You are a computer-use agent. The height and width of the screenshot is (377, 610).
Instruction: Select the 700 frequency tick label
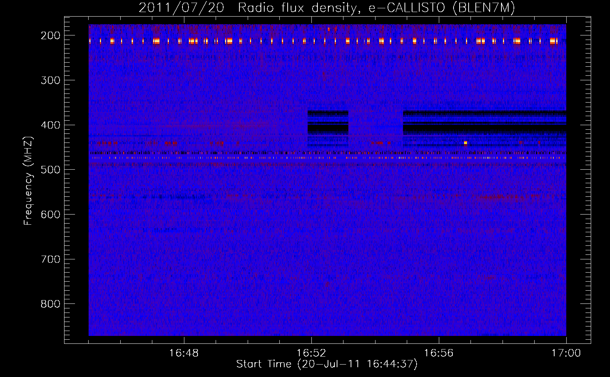point(51,259)
